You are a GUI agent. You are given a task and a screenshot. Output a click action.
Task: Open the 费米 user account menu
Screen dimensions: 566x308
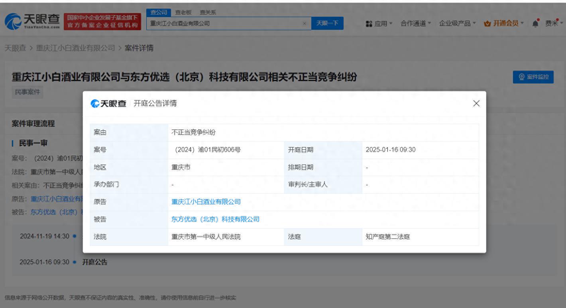point(555,23)
